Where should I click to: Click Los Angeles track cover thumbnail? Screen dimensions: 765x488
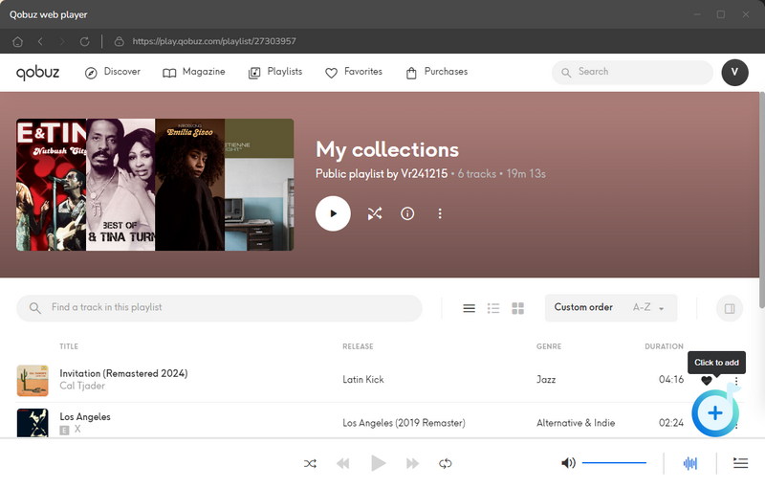33,423
